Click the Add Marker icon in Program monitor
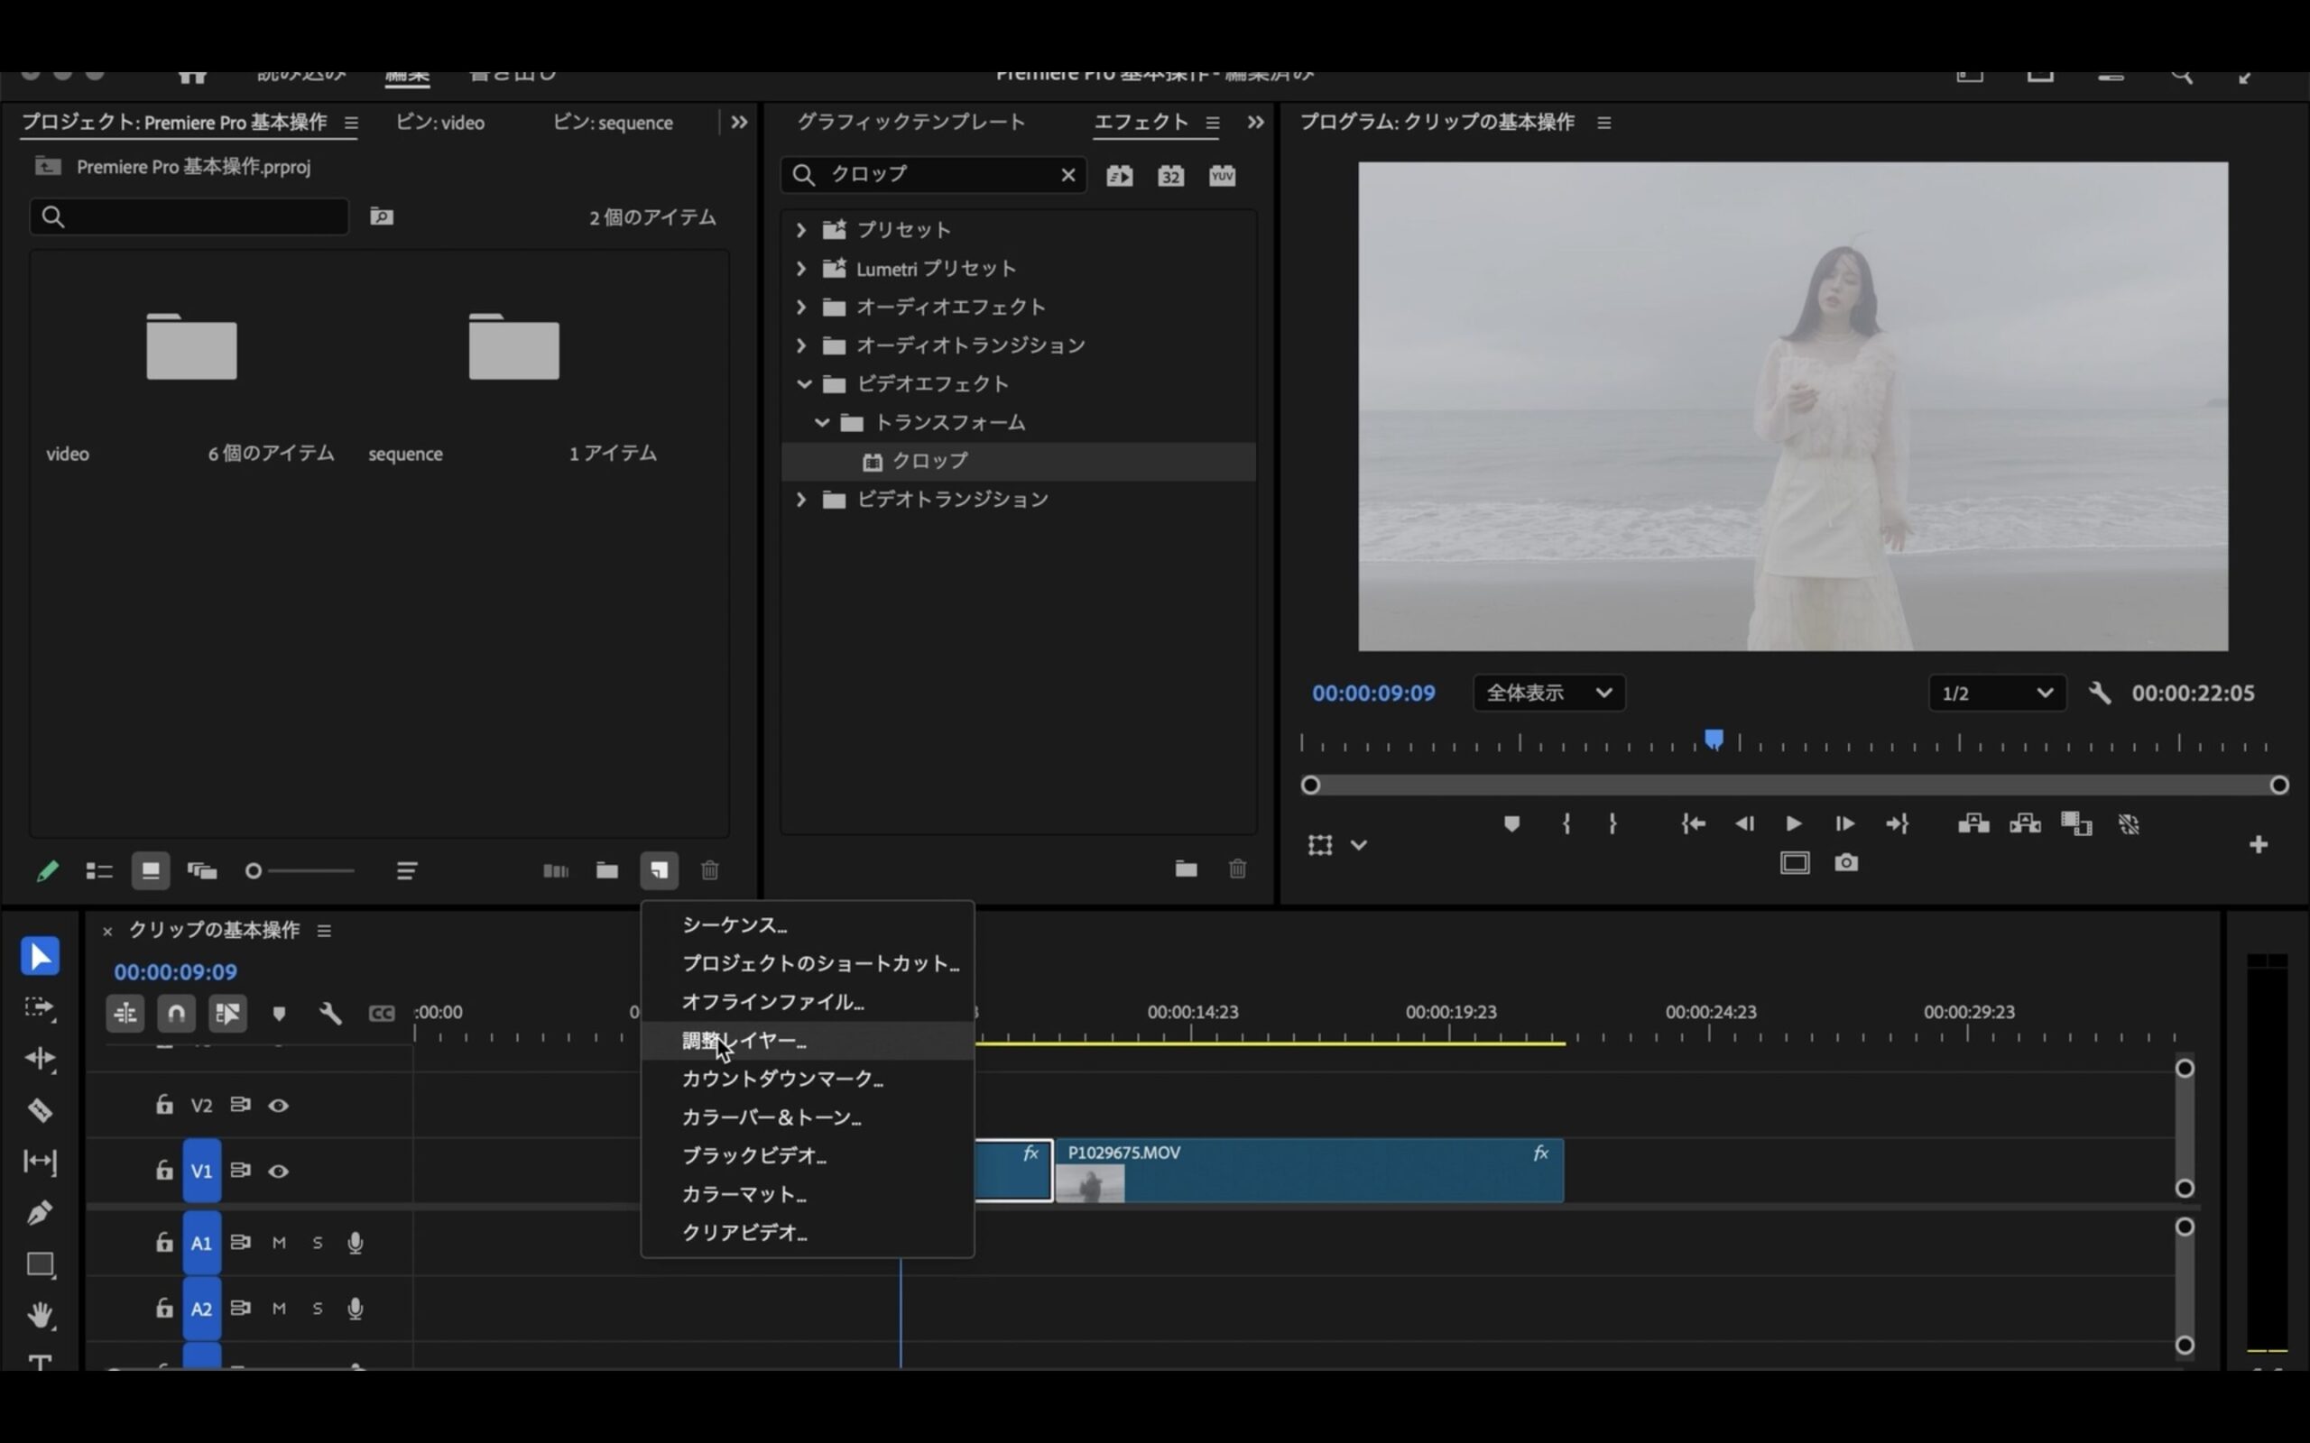2310x1443 pixels. 1511,823
